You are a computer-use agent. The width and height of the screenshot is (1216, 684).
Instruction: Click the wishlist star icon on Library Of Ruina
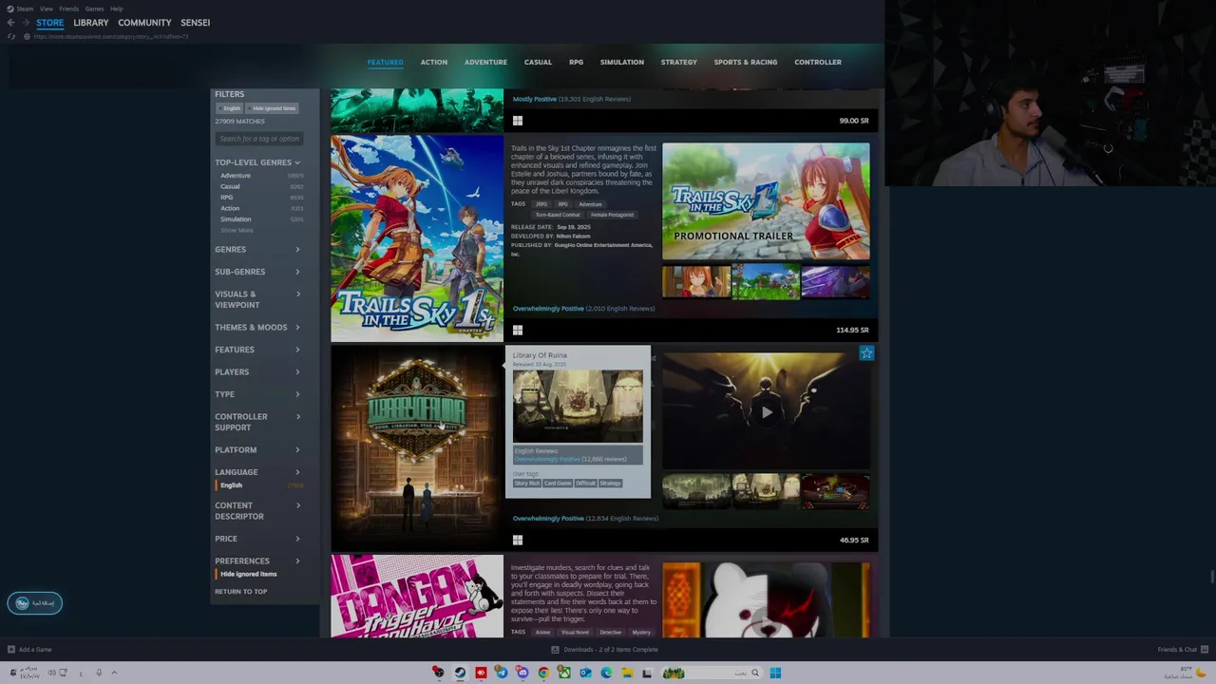(866, 353)
